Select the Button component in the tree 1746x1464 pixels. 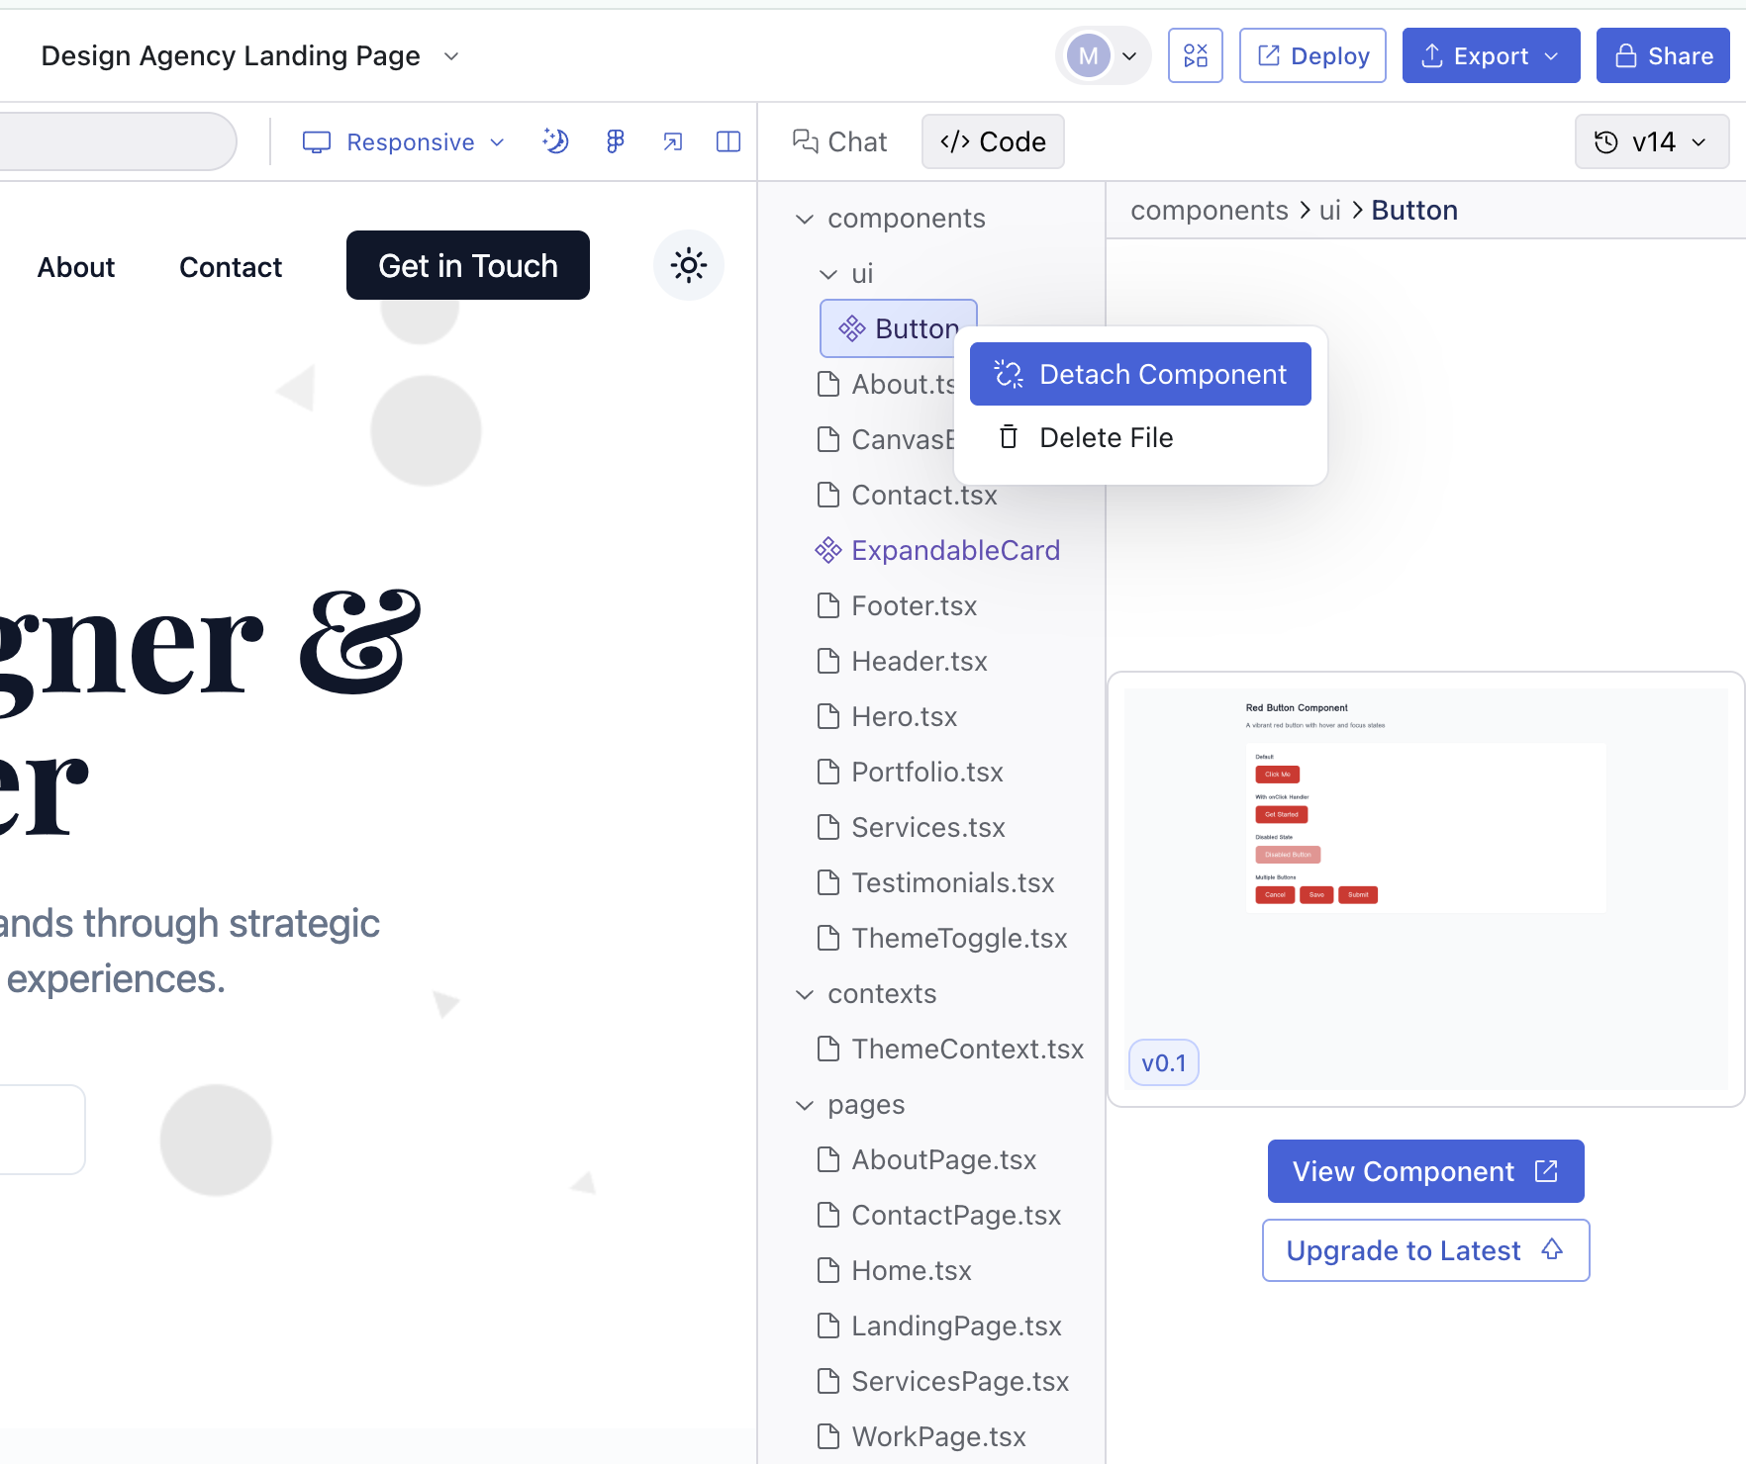[897, 328]
